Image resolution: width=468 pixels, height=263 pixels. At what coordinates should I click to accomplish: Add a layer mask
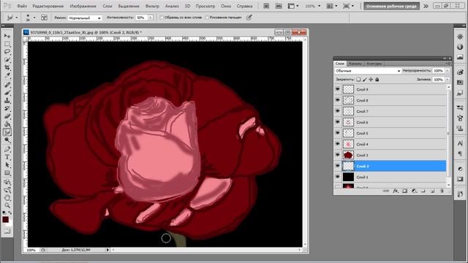(404, 191)
